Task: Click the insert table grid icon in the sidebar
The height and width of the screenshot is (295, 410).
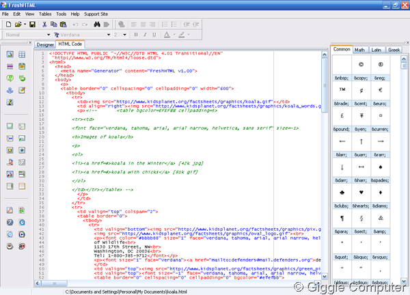Action: [22, 55]
